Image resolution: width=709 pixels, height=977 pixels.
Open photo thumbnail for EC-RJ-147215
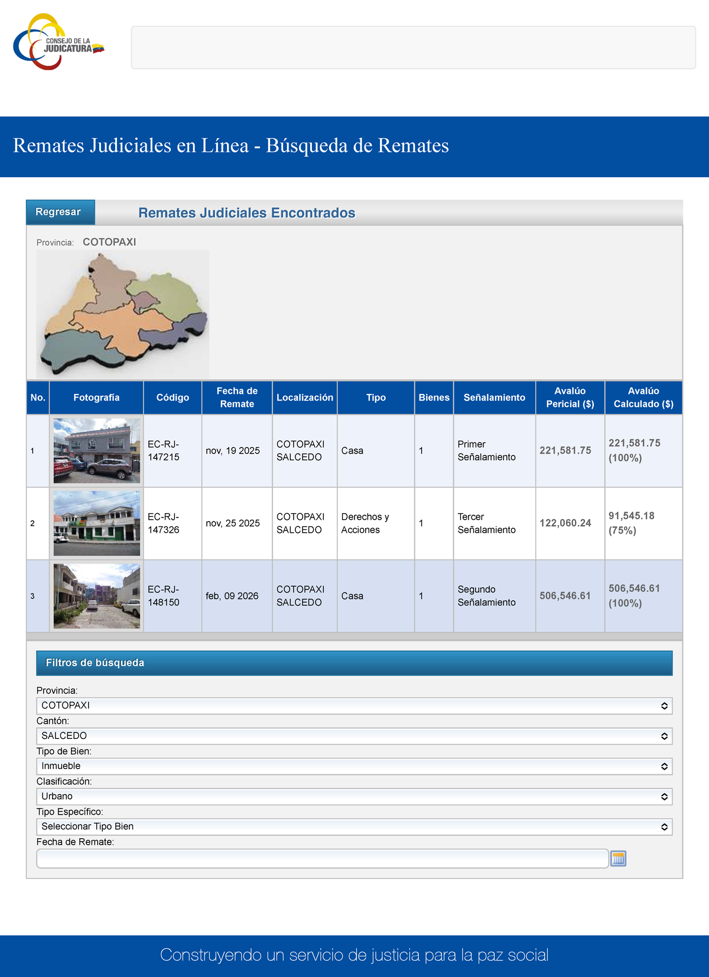pyautogui.click(x=97, y=451)
